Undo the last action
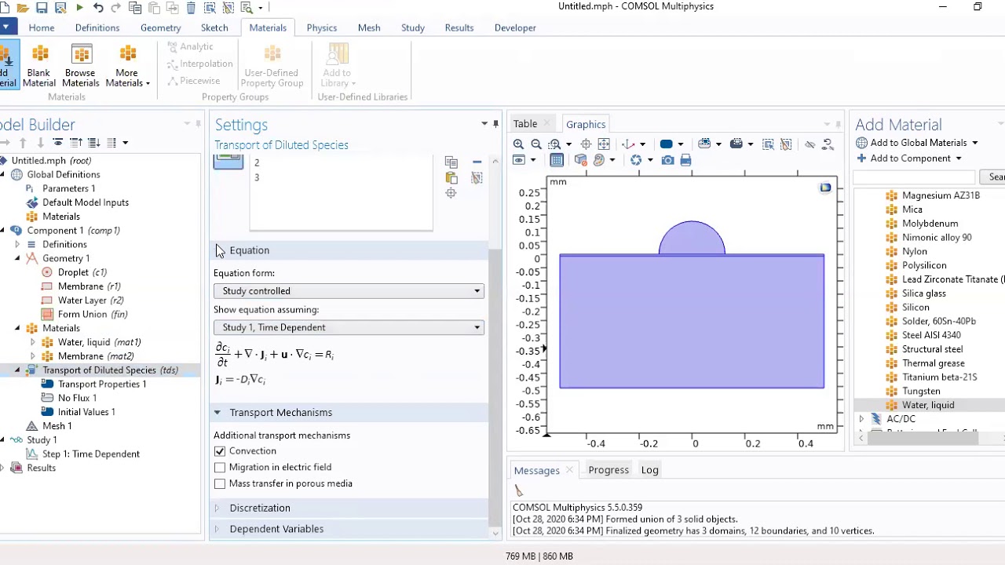Image resolution: width=1005 pixels, height=565 pixels. (x=98, y=8)
